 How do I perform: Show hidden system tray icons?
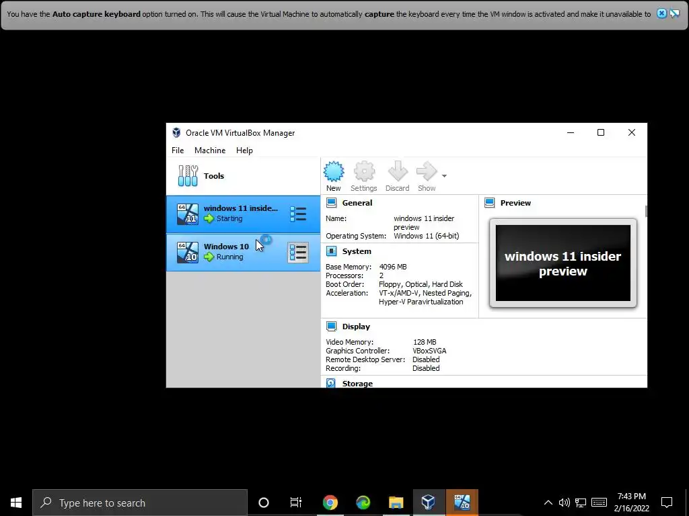[548, 503]
